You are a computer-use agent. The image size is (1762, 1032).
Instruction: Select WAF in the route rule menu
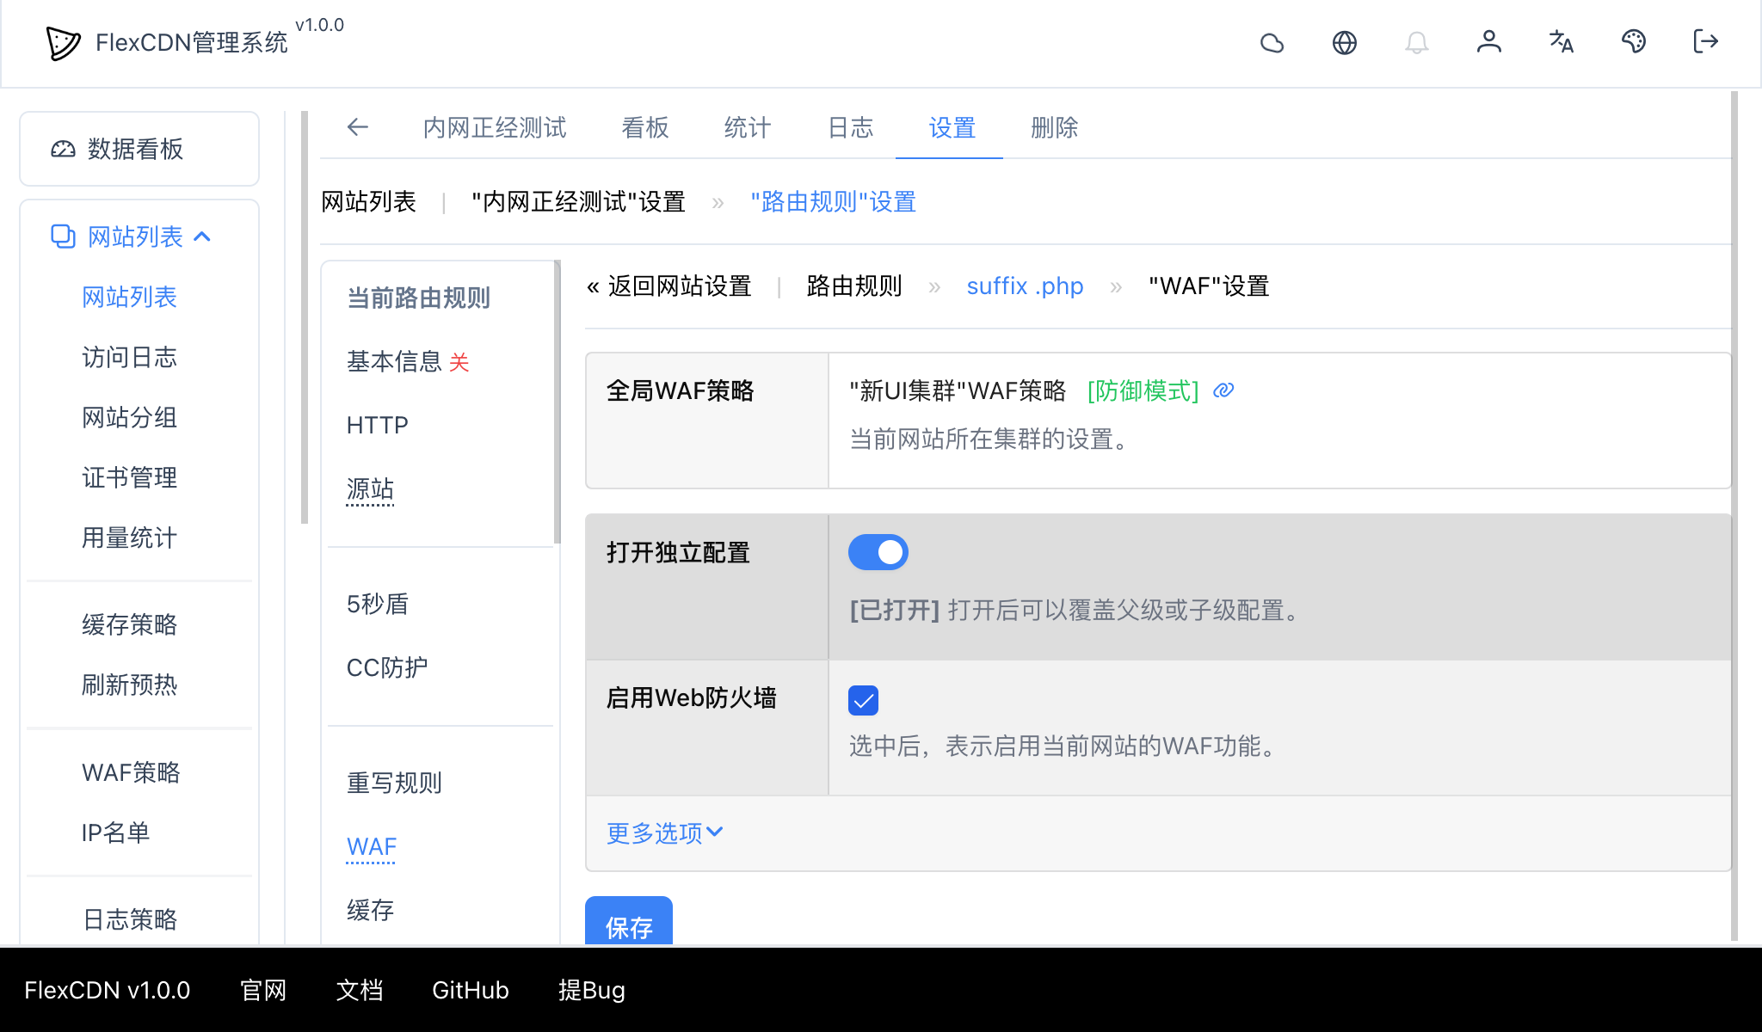[x=370, y=846]
